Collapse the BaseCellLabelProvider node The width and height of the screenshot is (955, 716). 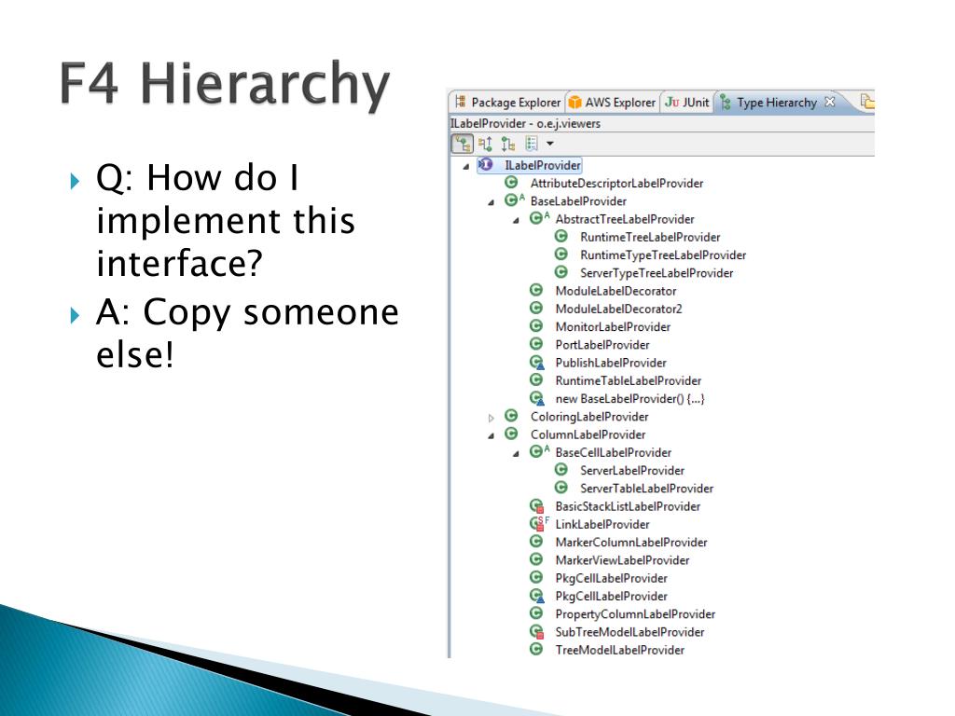(516, 454)
